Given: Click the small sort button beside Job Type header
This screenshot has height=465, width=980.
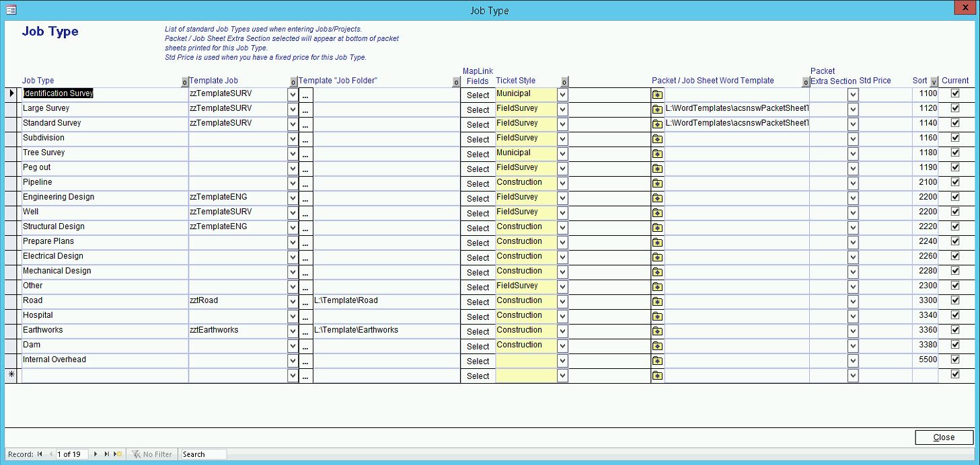Looking at the screenshot, I should coord(185,82).
